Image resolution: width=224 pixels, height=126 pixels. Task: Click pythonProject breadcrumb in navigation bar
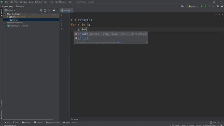point(7,6)
